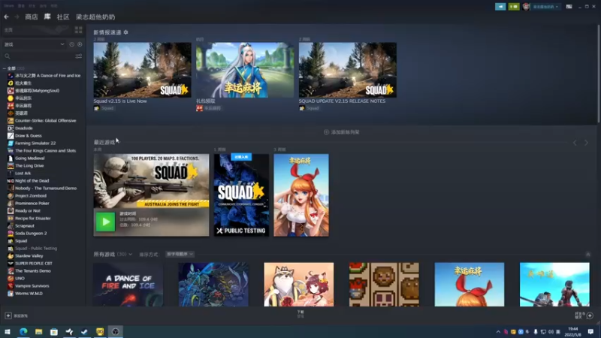This screenshot has height=338, width=601.
Task: Open the downloads manager at the bottom
Action: click(300, 314)
